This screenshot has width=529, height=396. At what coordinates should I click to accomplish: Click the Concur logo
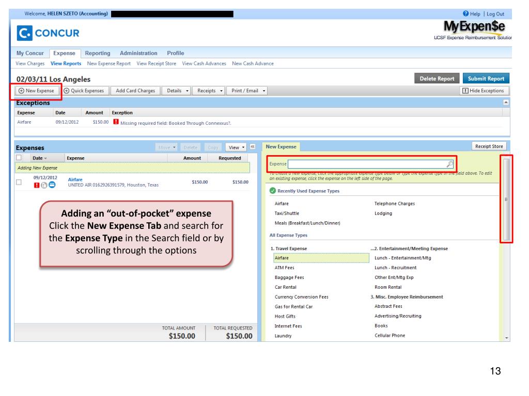48,33
